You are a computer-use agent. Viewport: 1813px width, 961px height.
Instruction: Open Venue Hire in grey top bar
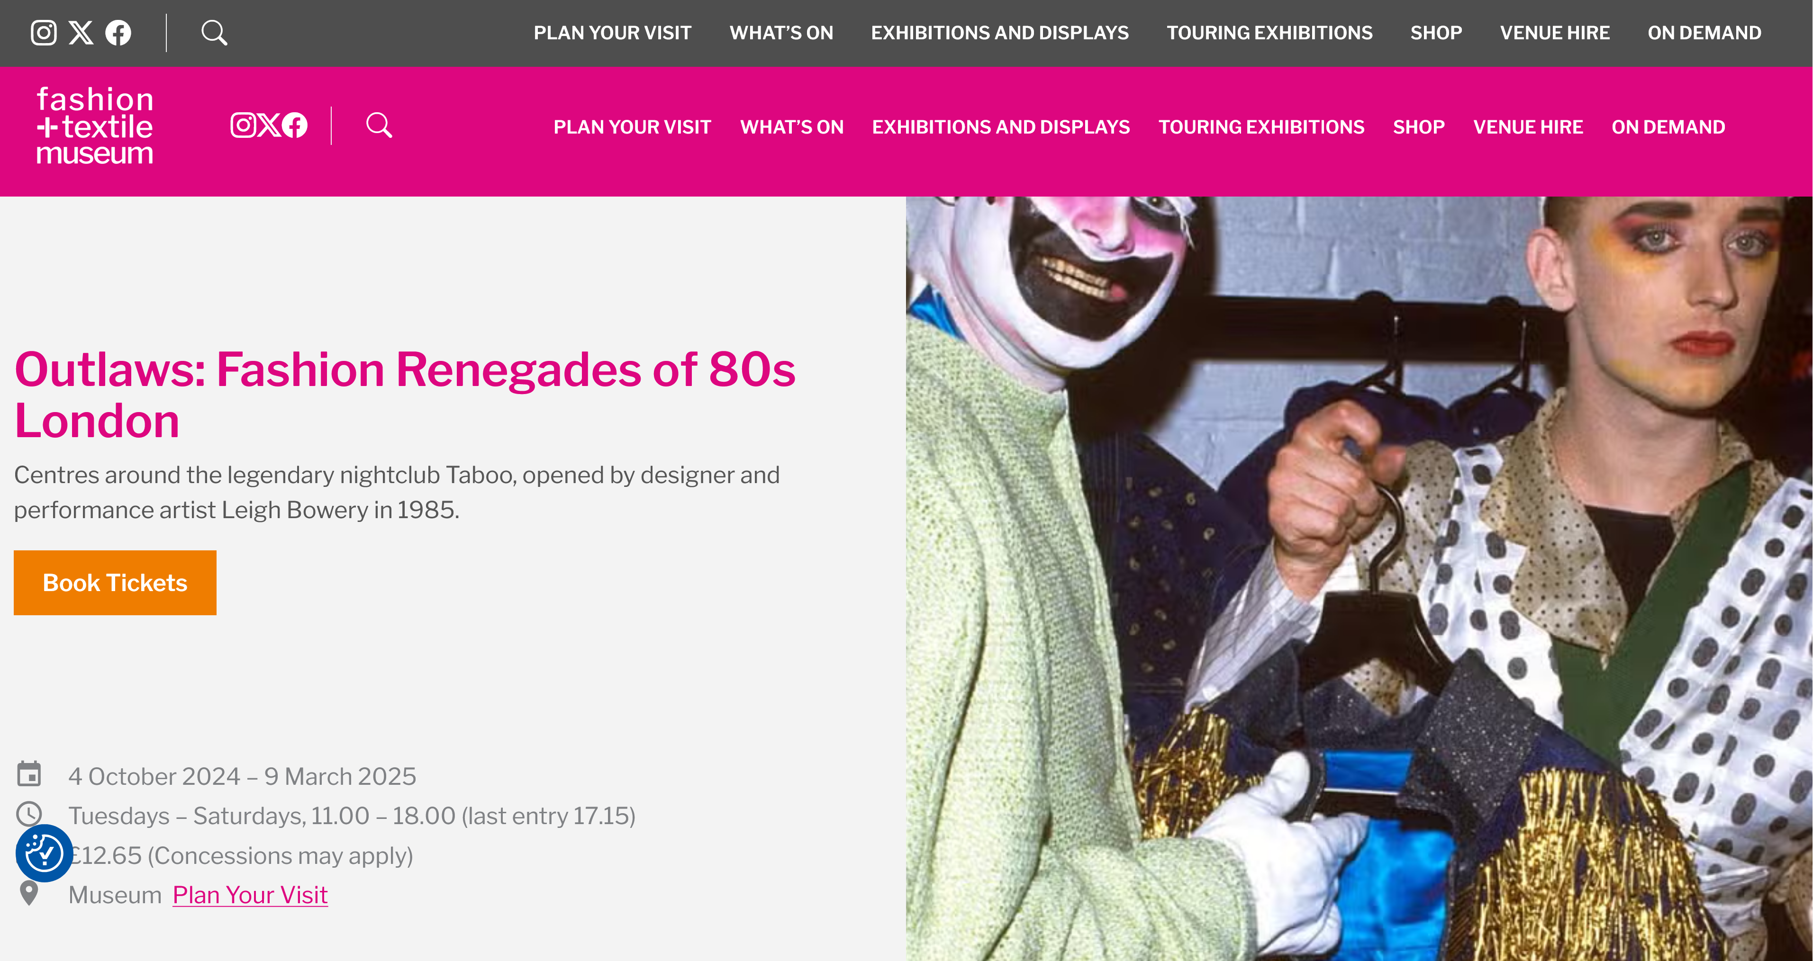[1555, 33]
